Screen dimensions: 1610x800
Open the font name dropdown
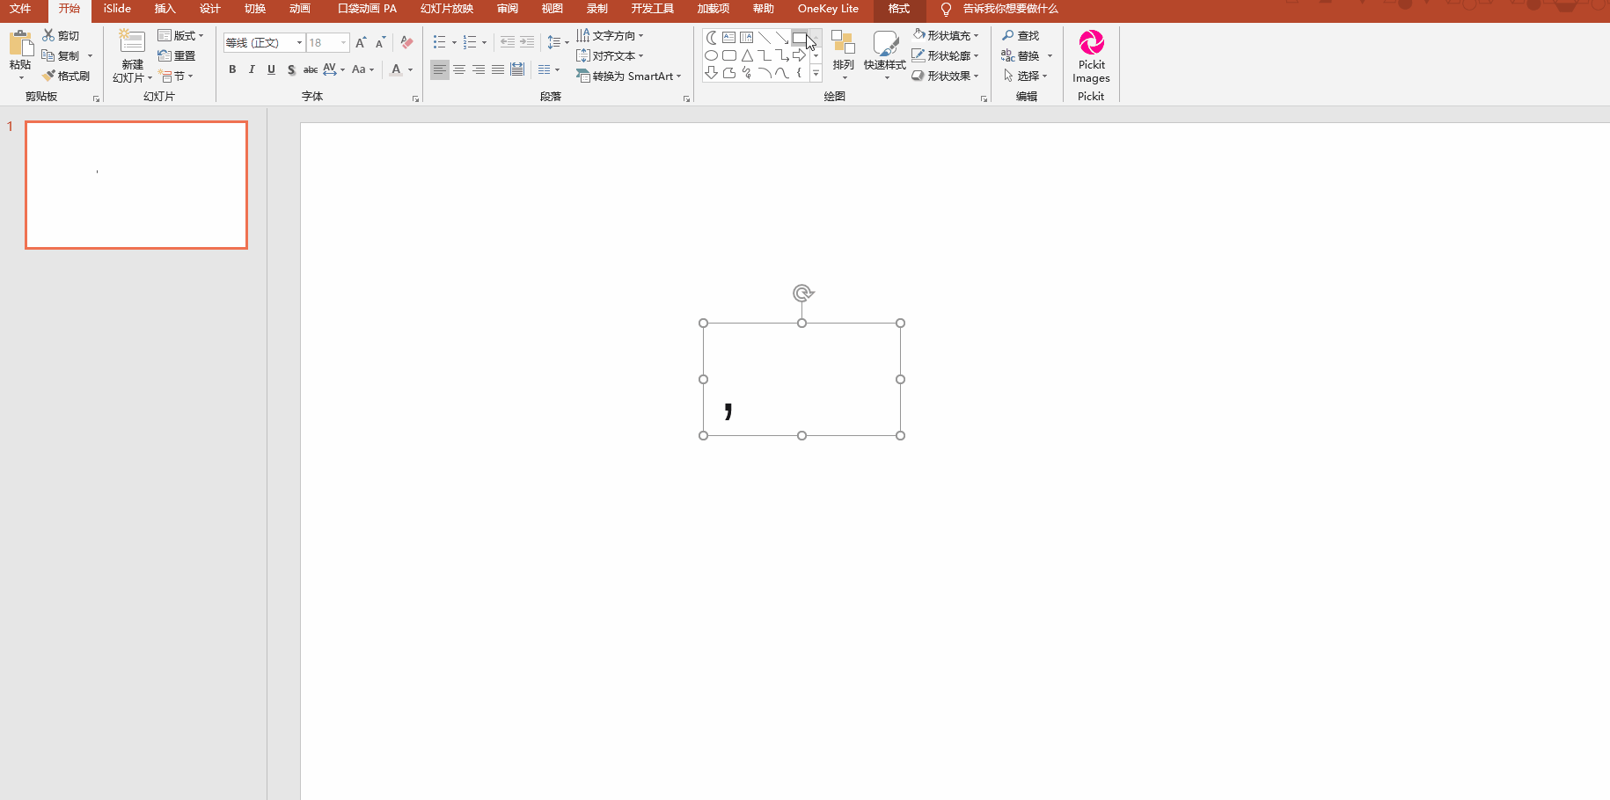tap(299, 42)
